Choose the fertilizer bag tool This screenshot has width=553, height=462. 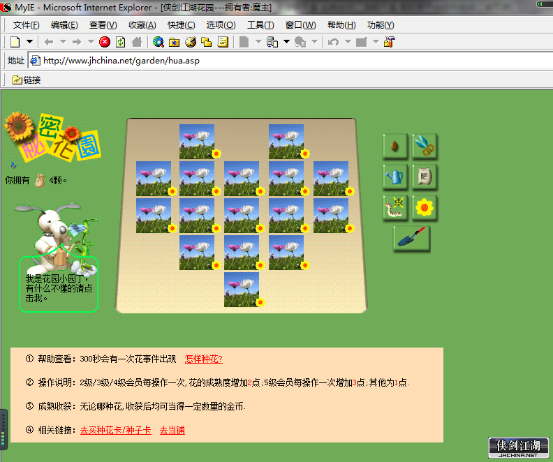pyautogui.click(x=425, y=177)
